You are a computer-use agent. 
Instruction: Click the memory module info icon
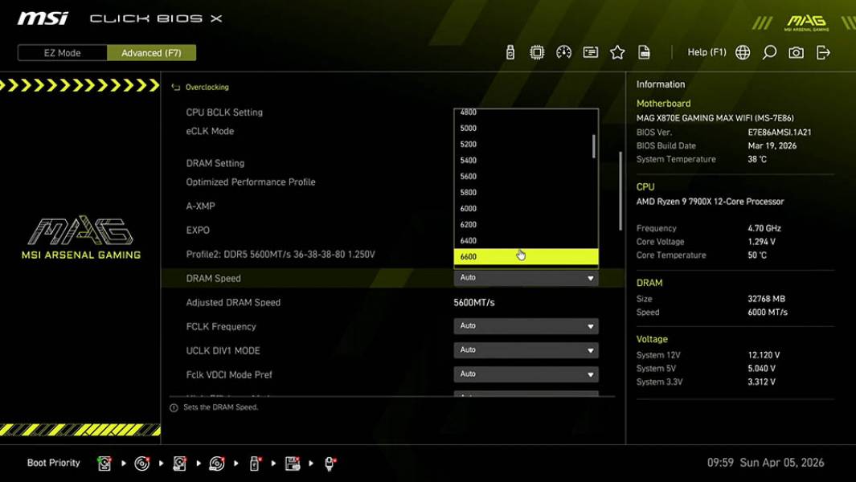[x=590, y=51]
